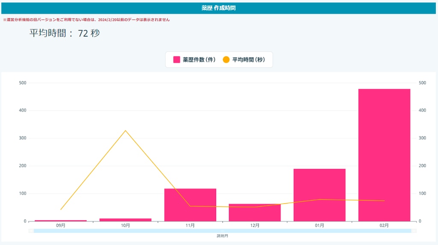Click the 11月 pink bar
Screen dimensions: 438x245
coord(190,205)
